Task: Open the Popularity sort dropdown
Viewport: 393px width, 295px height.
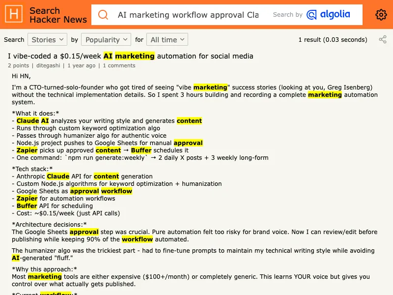Action: (x=106, y=40)
